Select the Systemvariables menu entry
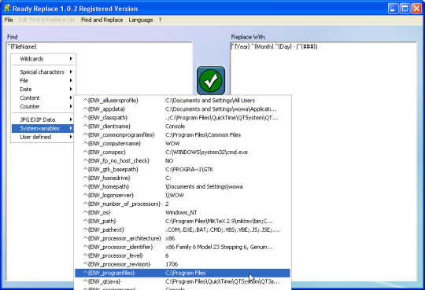 point(43,128)
